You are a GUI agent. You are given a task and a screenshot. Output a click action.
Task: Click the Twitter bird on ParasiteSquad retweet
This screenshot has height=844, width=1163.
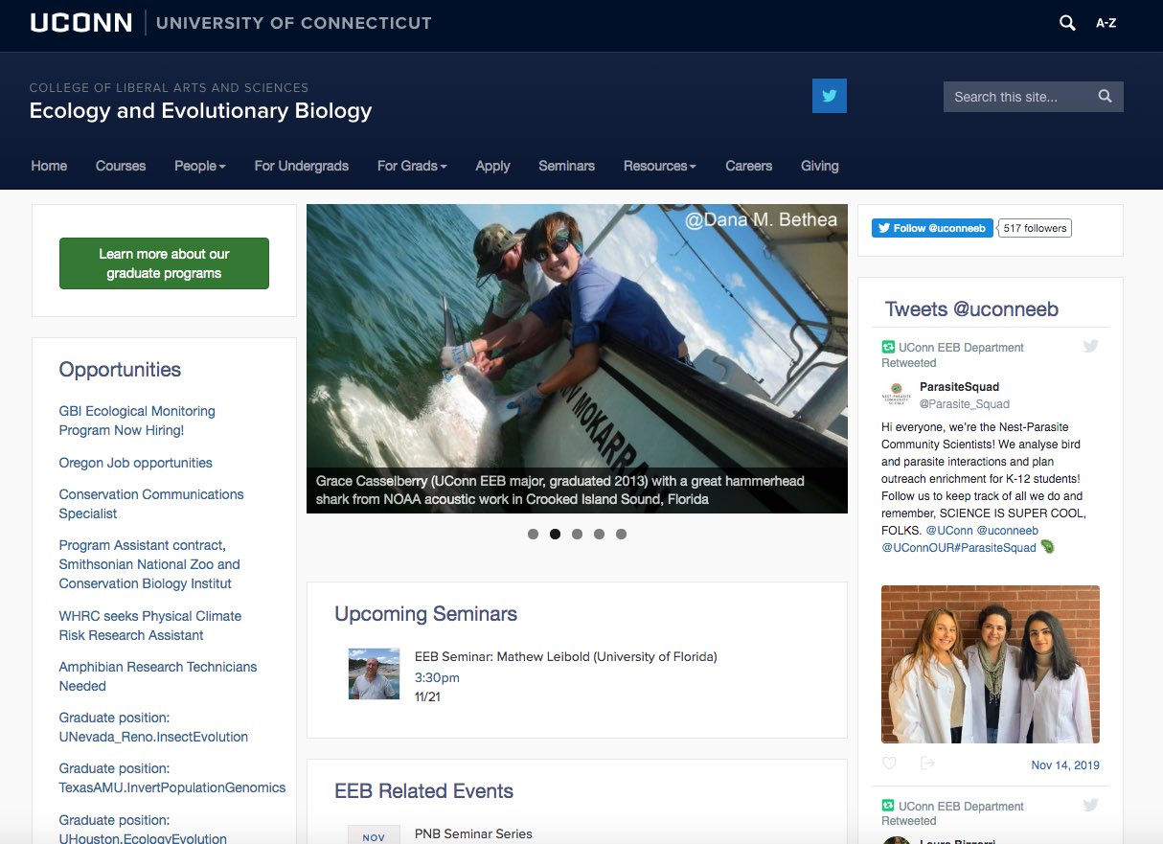point(1090,347)
